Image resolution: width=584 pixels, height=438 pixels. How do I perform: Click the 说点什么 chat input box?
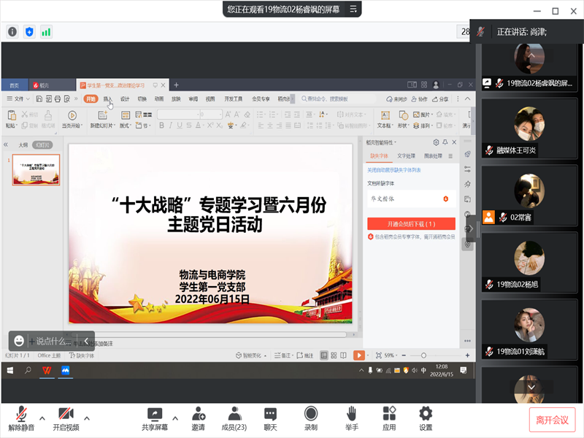tap(53, 341)
